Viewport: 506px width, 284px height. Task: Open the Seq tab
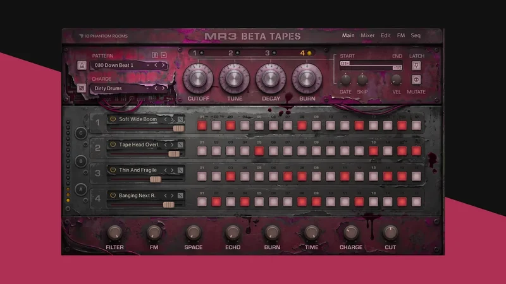tap(416, 35)
